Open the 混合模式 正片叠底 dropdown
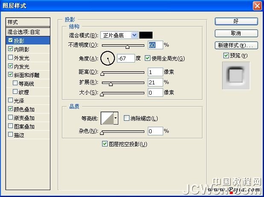 point(119,35)
